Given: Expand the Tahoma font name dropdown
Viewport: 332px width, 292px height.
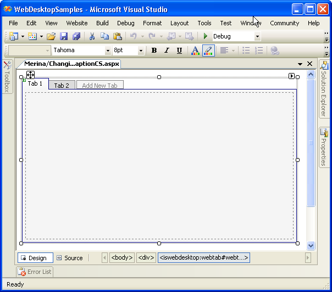Looking at the screenshot, I should (108, 51).
